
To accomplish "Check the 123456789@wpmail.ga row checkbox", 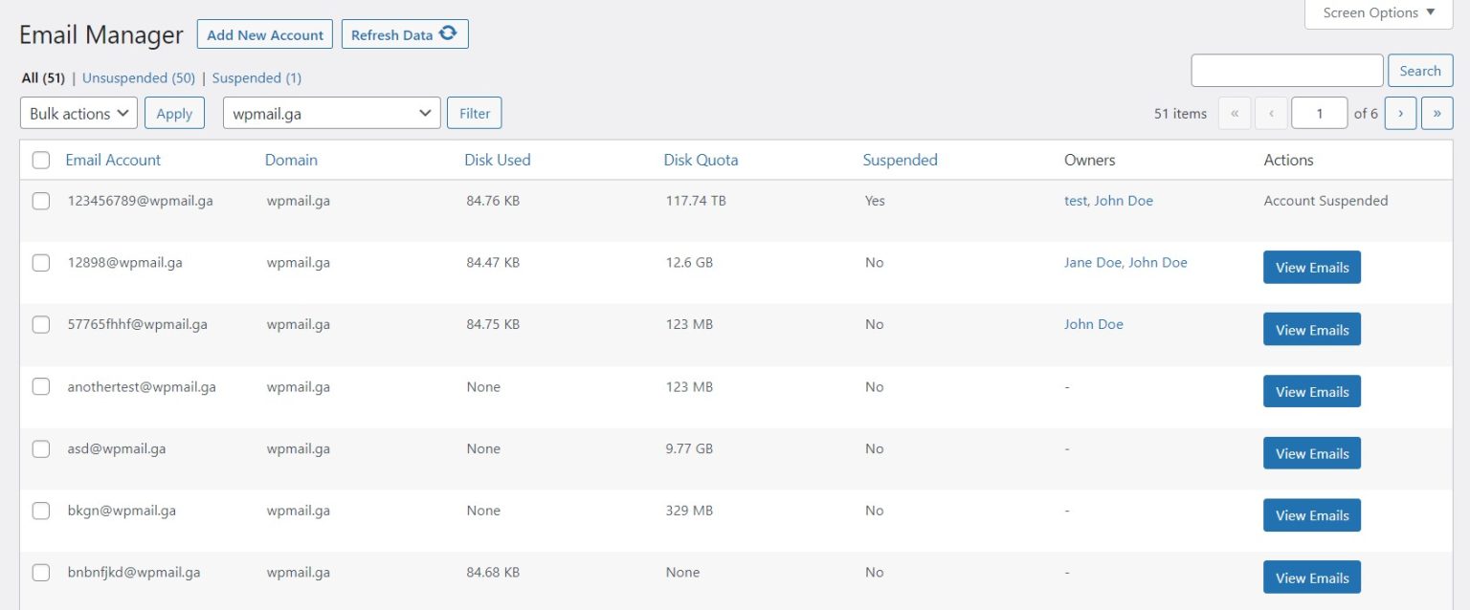I will pyautogui.click(x=40, y=200).
